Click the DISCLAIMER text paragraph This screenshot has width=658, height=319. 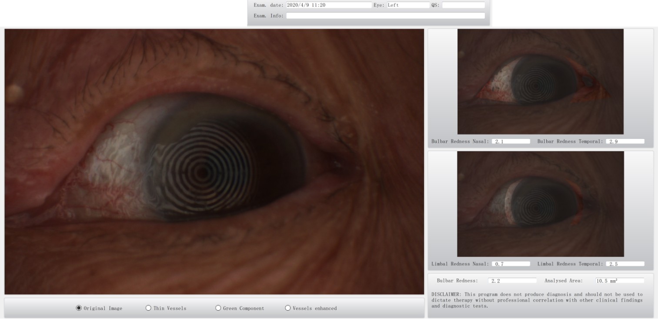pos(537,300)
